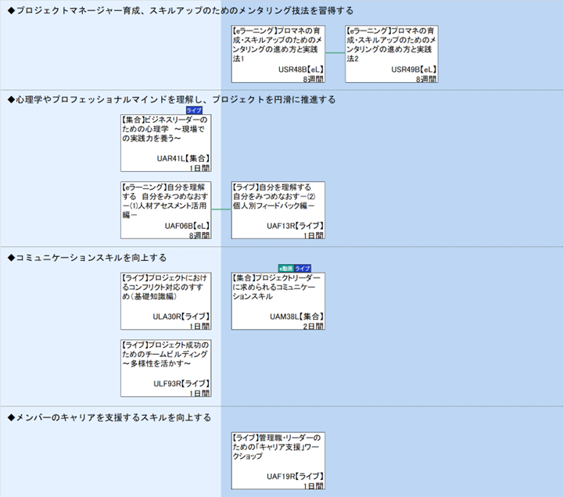This screenshot has height=497, width=563.
Task: Open ULF93R team building live course
Action: coord(166,368)
